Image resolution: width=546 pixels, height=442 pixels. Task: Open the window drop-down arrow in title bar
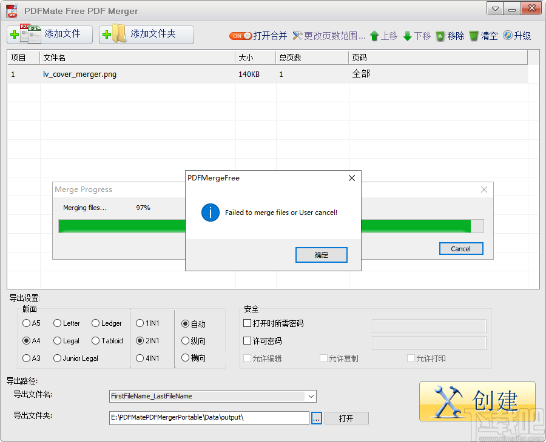(x=494, y=8)
